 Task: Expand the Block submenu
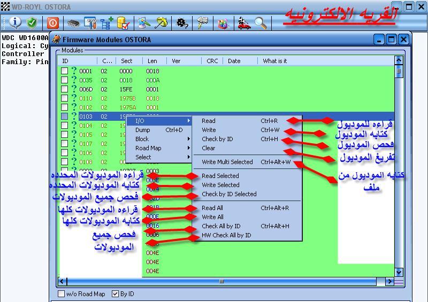[159, 139]
